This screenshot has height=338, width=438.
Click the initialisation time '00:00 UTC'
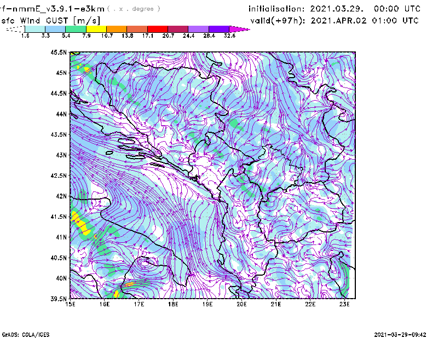click(x=397, y=9)
